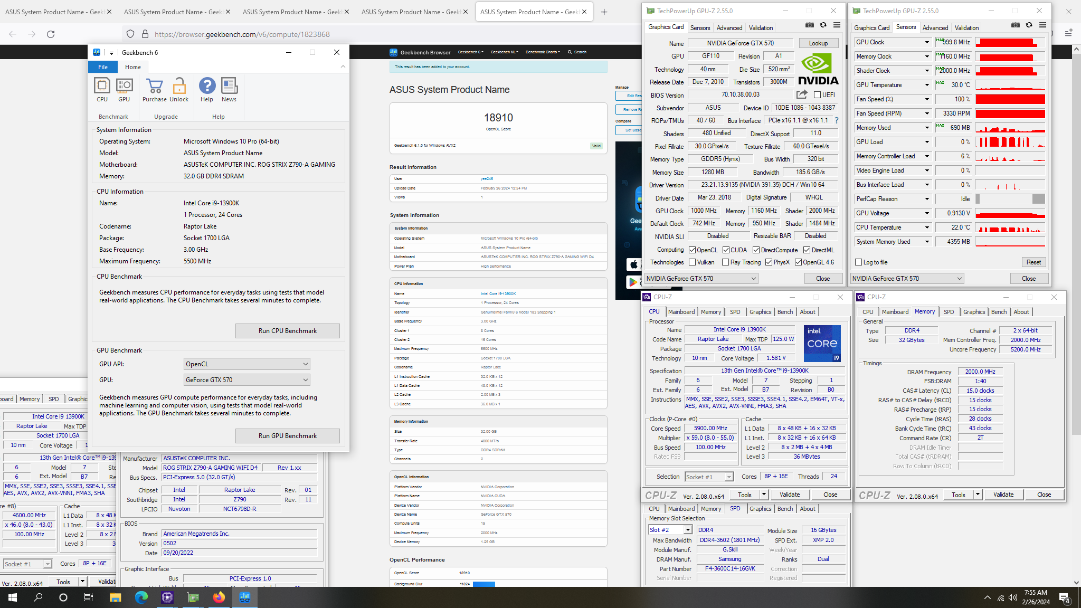Switch to Advanced tab in GPU-Z Graphics Card window
Viewport: 1081px width, 608px height.
(x=729, y=28)
